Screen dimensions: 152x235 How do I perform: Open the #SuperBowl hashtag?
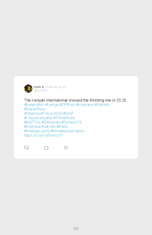click(34, 109)
